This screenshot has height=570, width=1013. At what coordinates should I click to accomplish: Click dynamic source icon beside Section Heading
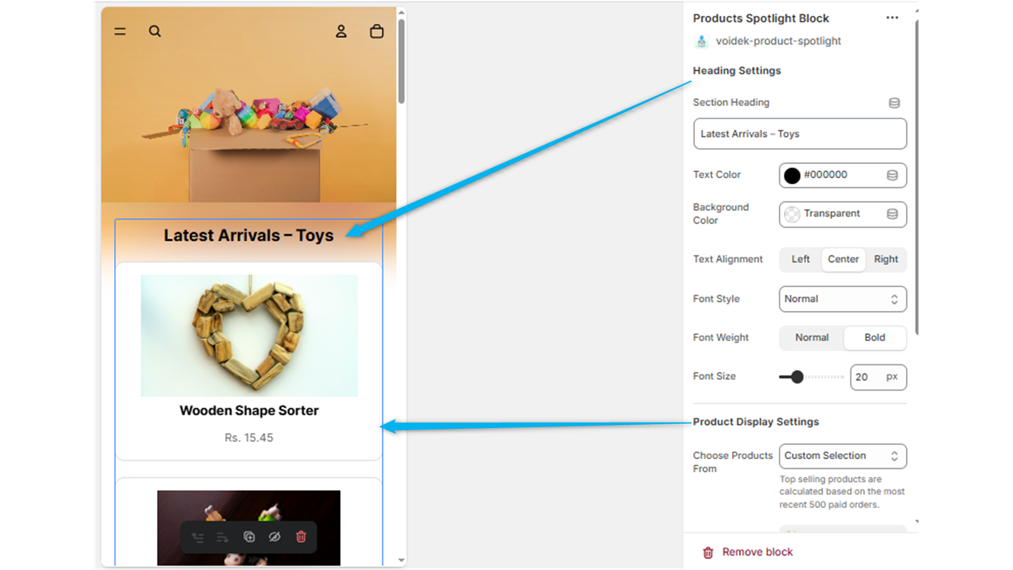point(894,103)
